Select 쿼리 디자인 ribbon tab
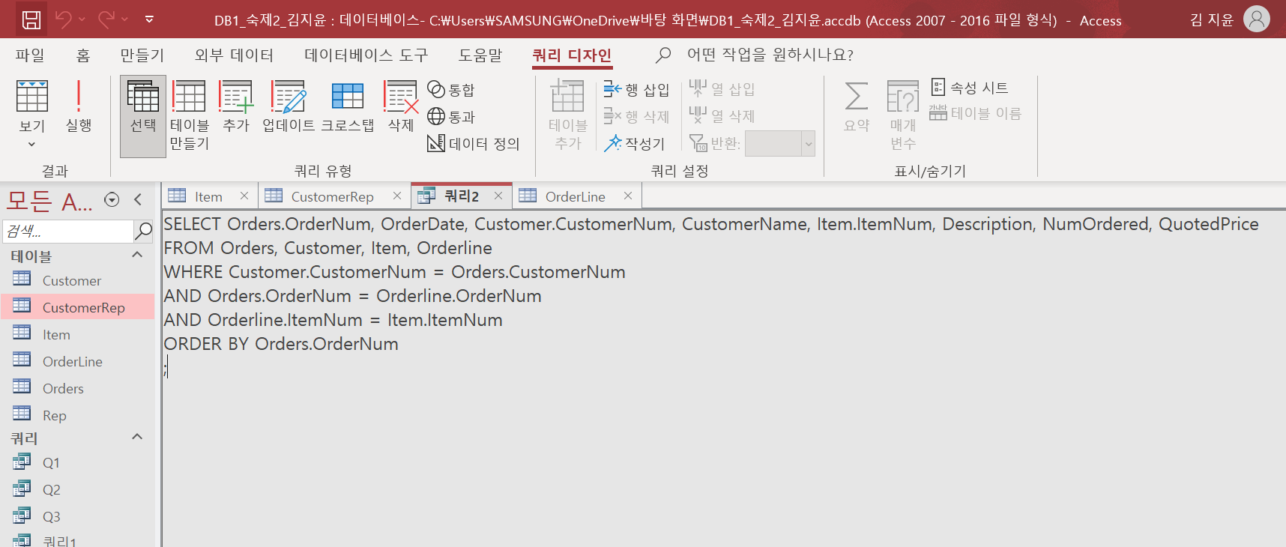 pyautogui.click(x=572, y=55)
